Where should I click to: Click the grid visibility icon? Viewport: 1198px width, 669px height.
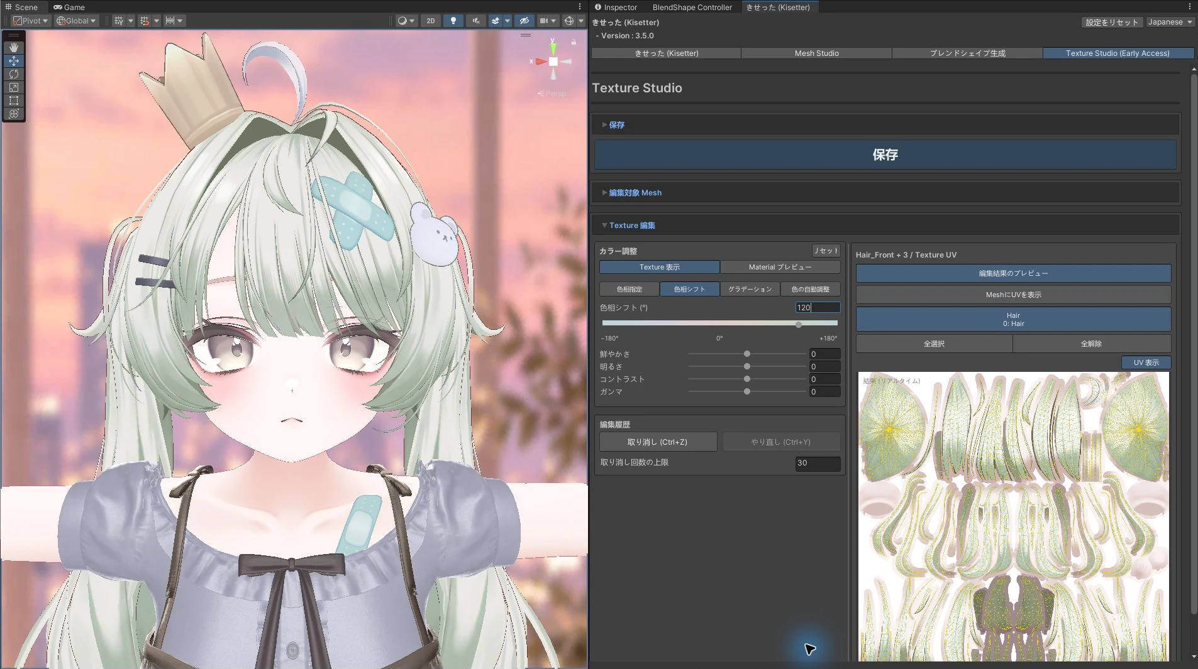pyautogui.click(x=118, y=21)
